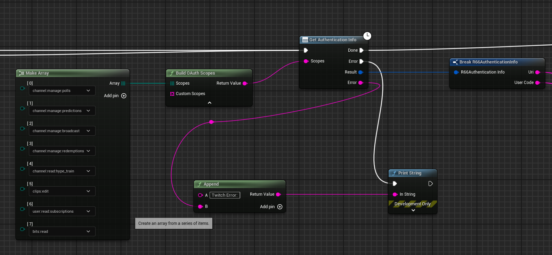Click the Make Array input pin at index 1
This screenshot has height=255, width=552.
click(23, 109)
